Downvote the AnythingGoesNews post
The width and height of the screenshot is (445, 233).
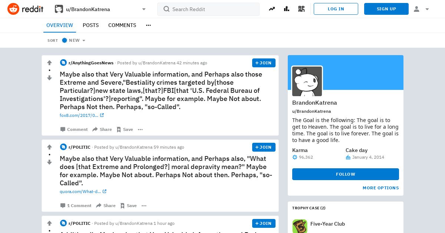point(49,78)
